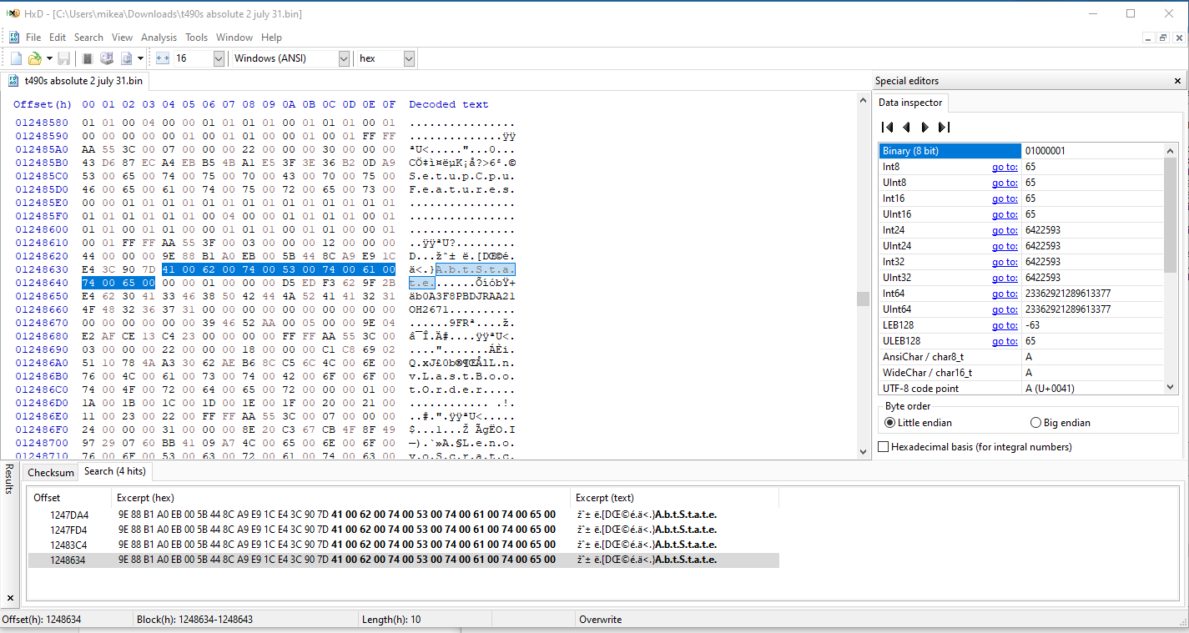
Task: Expand the Windows (ANSI) charset dropdown
Action: tap(344, 58)
